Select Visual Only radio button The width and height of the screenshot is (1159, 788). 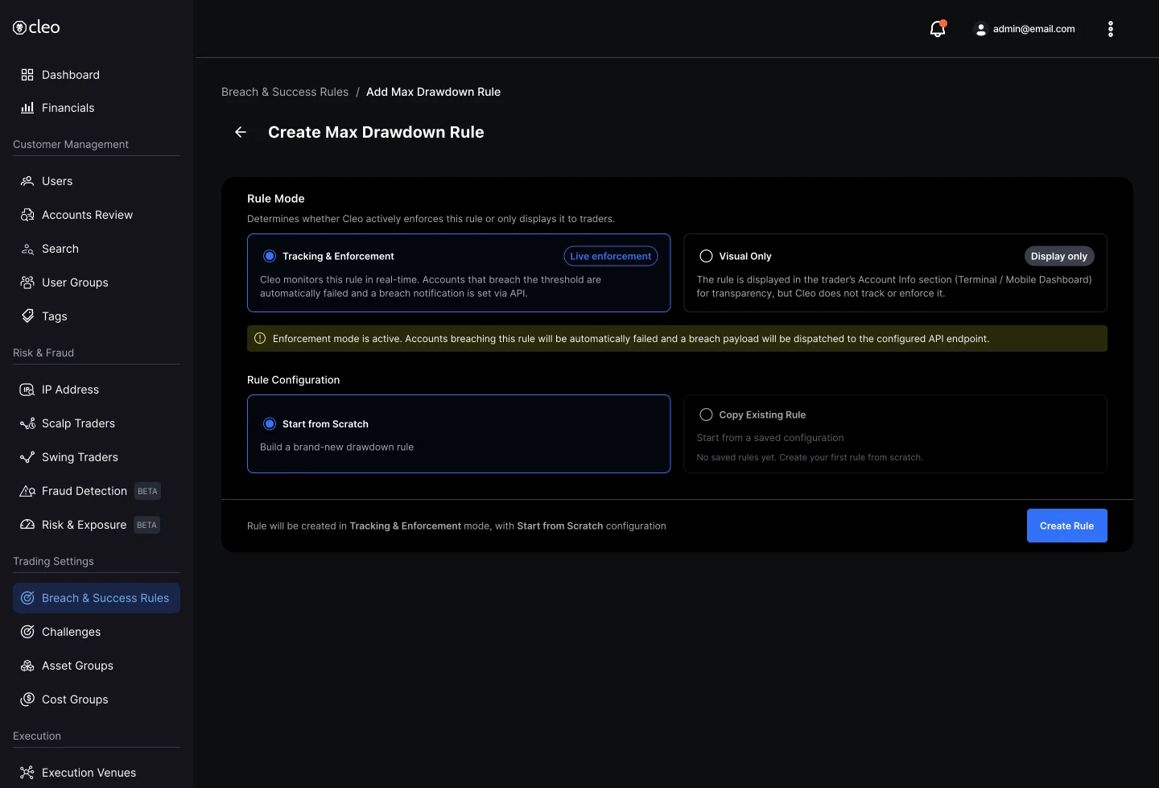[x=706, y=256]
